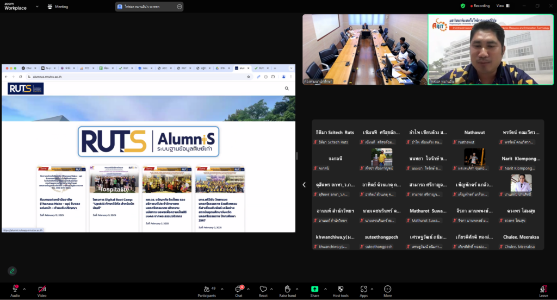Open the Chat panel
The width and height of the screenshot is (557, 300).
pos(238,289)
